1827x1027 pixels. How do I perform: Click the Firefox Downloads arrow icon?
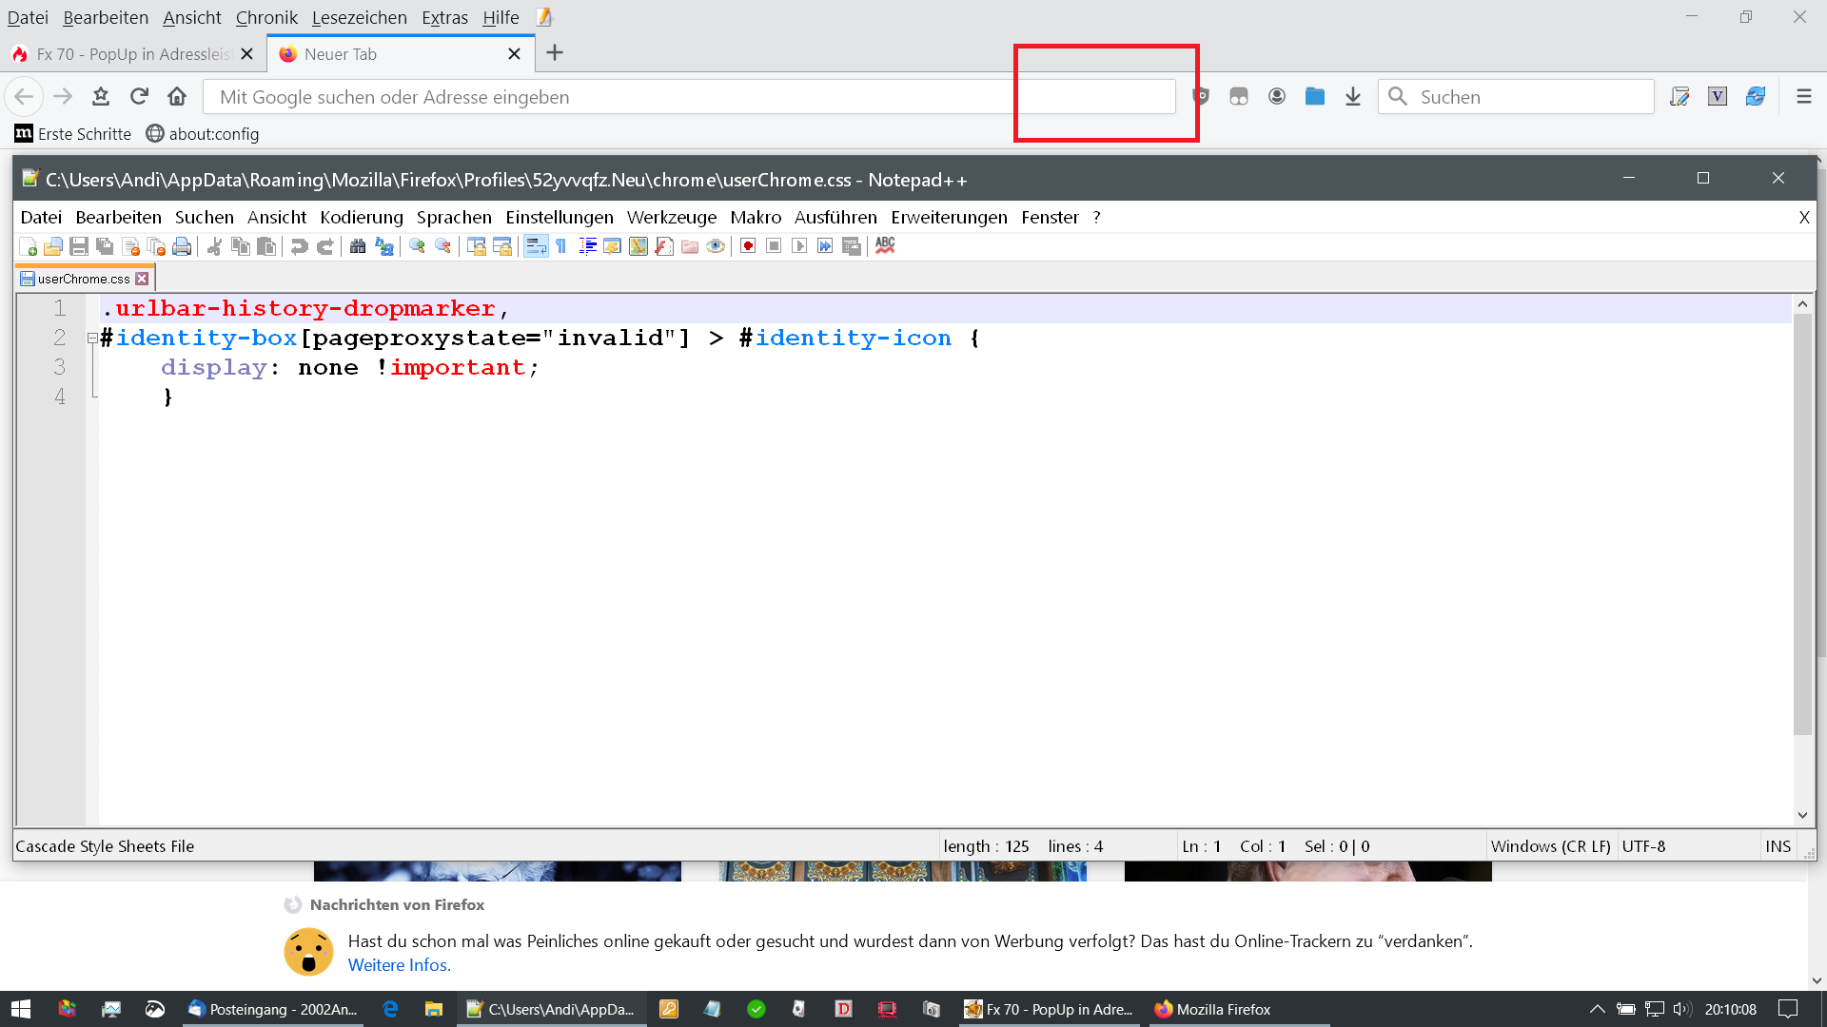point(1352,97)
